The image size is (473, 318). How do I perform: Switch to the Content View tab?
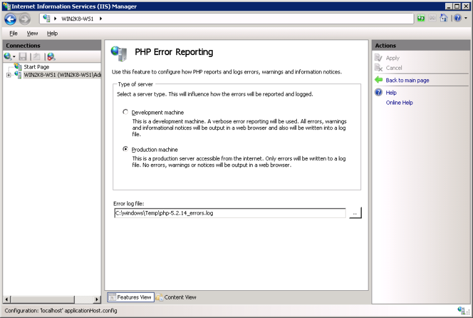pyautogui.click(x=176, y=297)
